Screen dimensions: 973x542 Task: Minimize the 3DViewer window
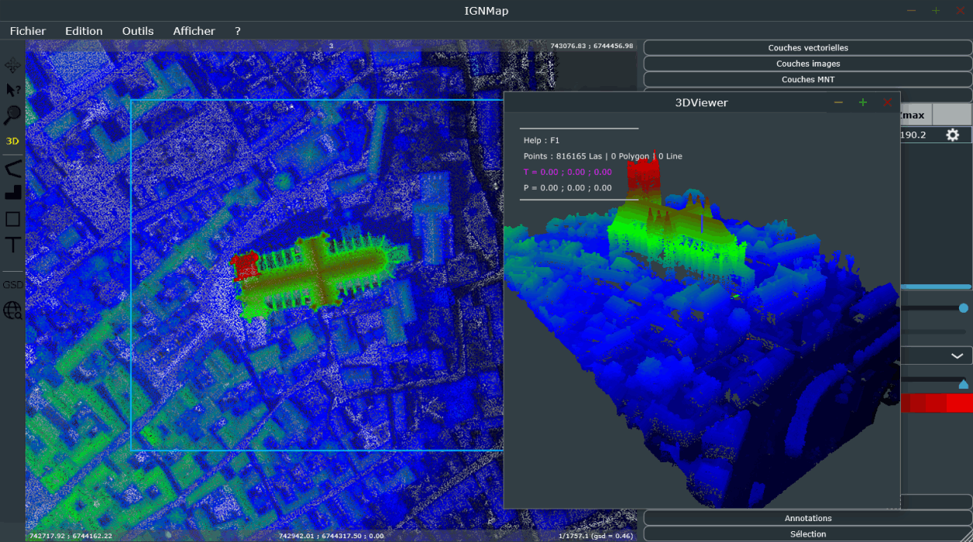click(x=838, y=102)
